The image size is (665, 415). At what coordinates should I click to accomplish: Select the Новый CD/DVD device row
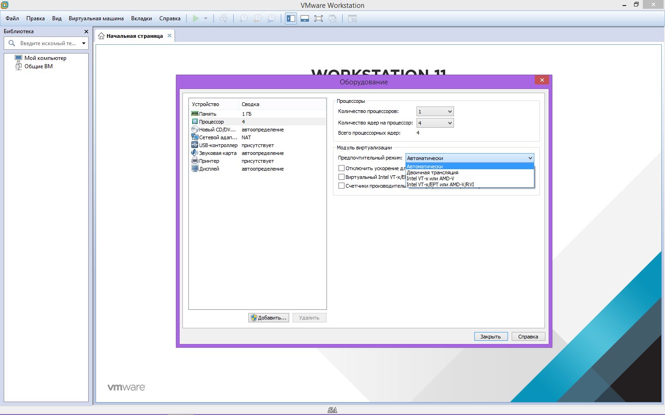[x=258, y=130]
